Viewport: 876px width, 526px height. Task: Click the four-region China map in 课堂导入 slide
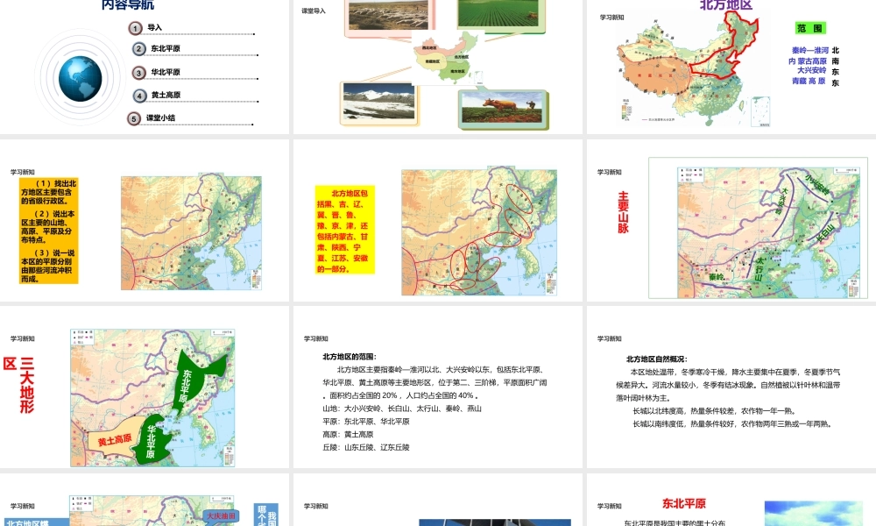click(447, 56)
